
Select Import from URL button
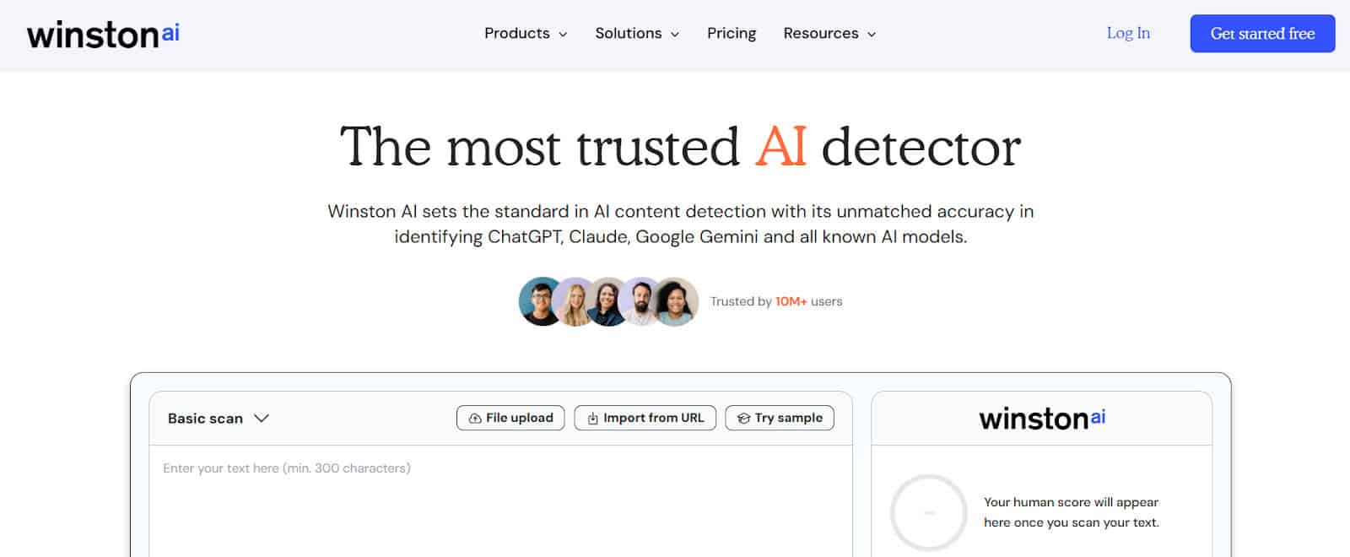point(645,418)
